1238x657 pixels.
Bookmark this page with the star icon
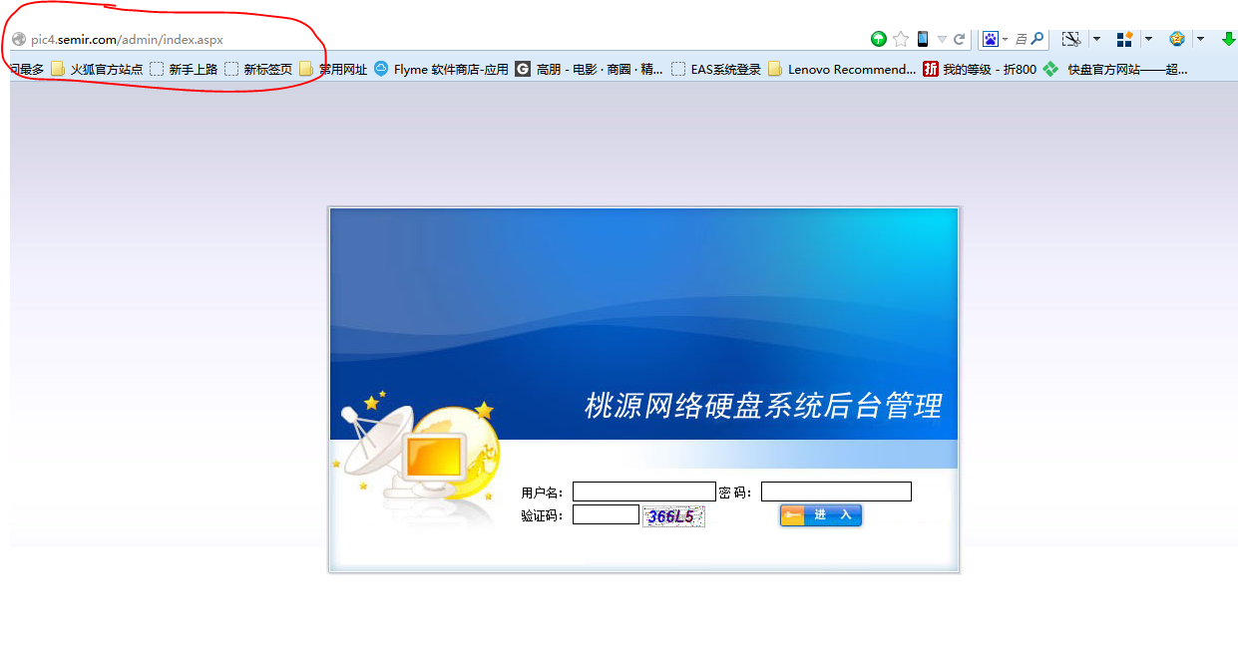click(901, 39)
